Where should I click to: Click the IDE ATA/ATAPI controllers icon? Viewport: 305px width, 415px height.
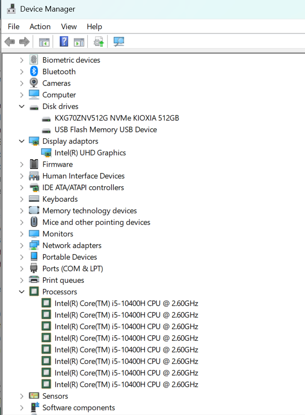pos(34,188)
